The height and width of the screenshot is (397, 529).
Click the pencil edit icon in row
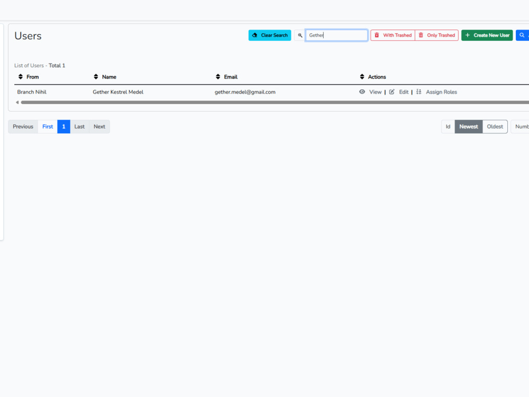tap(391, 91)
